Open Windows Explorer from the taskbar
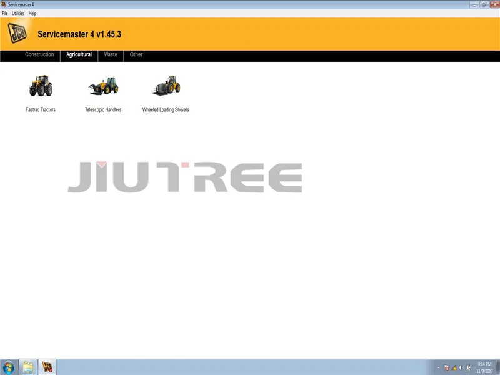The width and height of the screenshot is (500, 375). [x=28, y=367]
